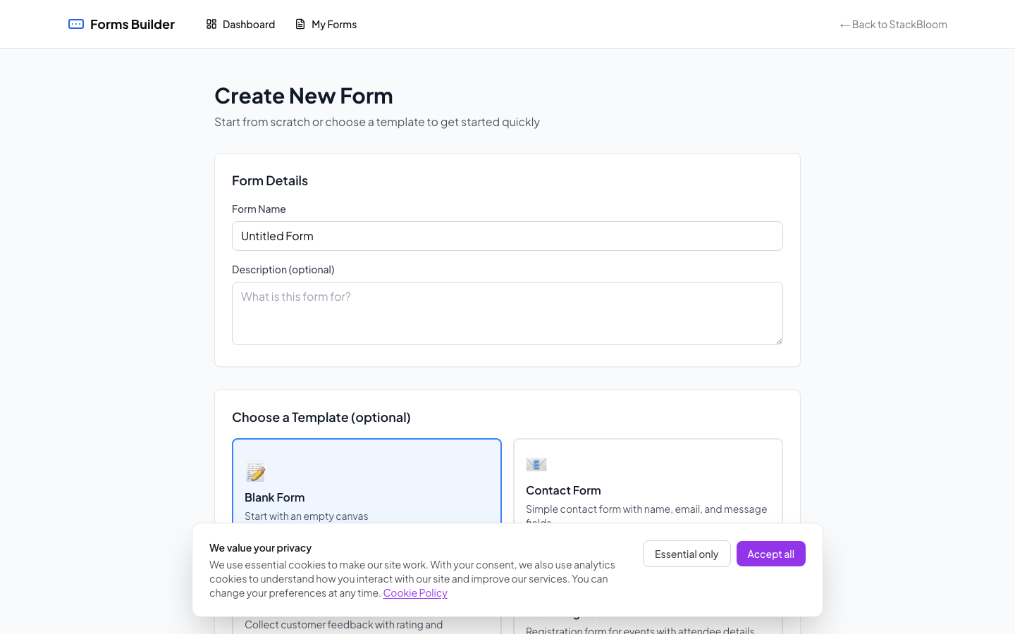Screen dimensions: 1015x634
Task: Click the Forms Builder logo icon
Action: click(75, 23)
